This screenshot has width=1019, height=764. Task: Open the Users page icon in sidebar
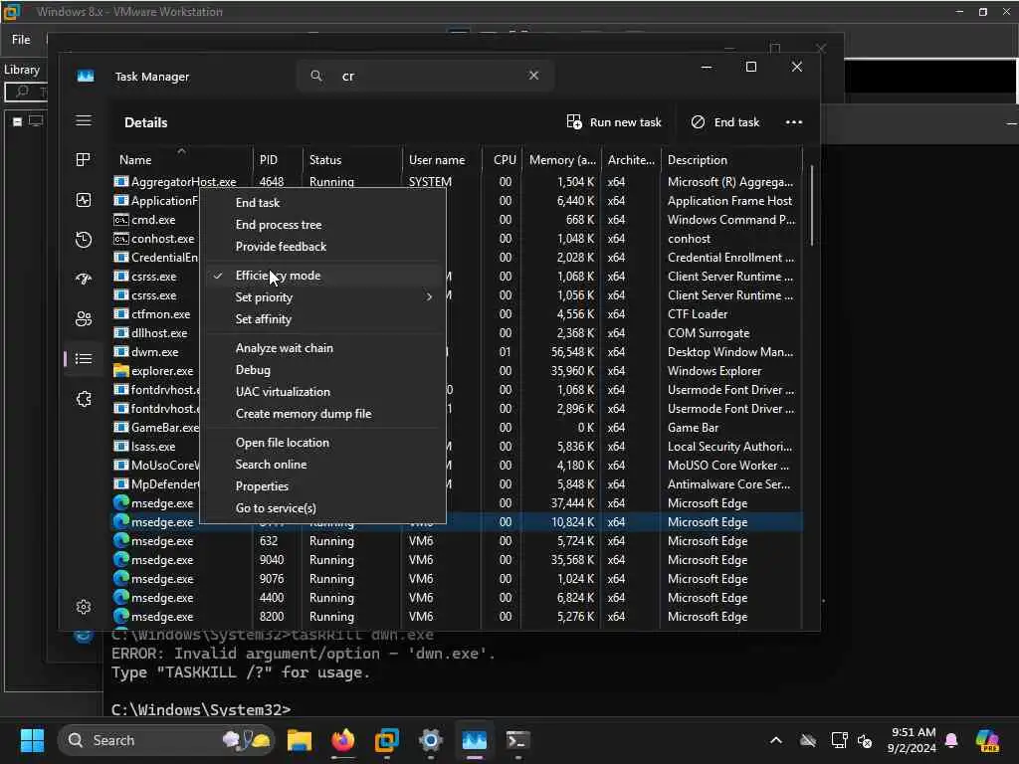(x=84, y=319)
